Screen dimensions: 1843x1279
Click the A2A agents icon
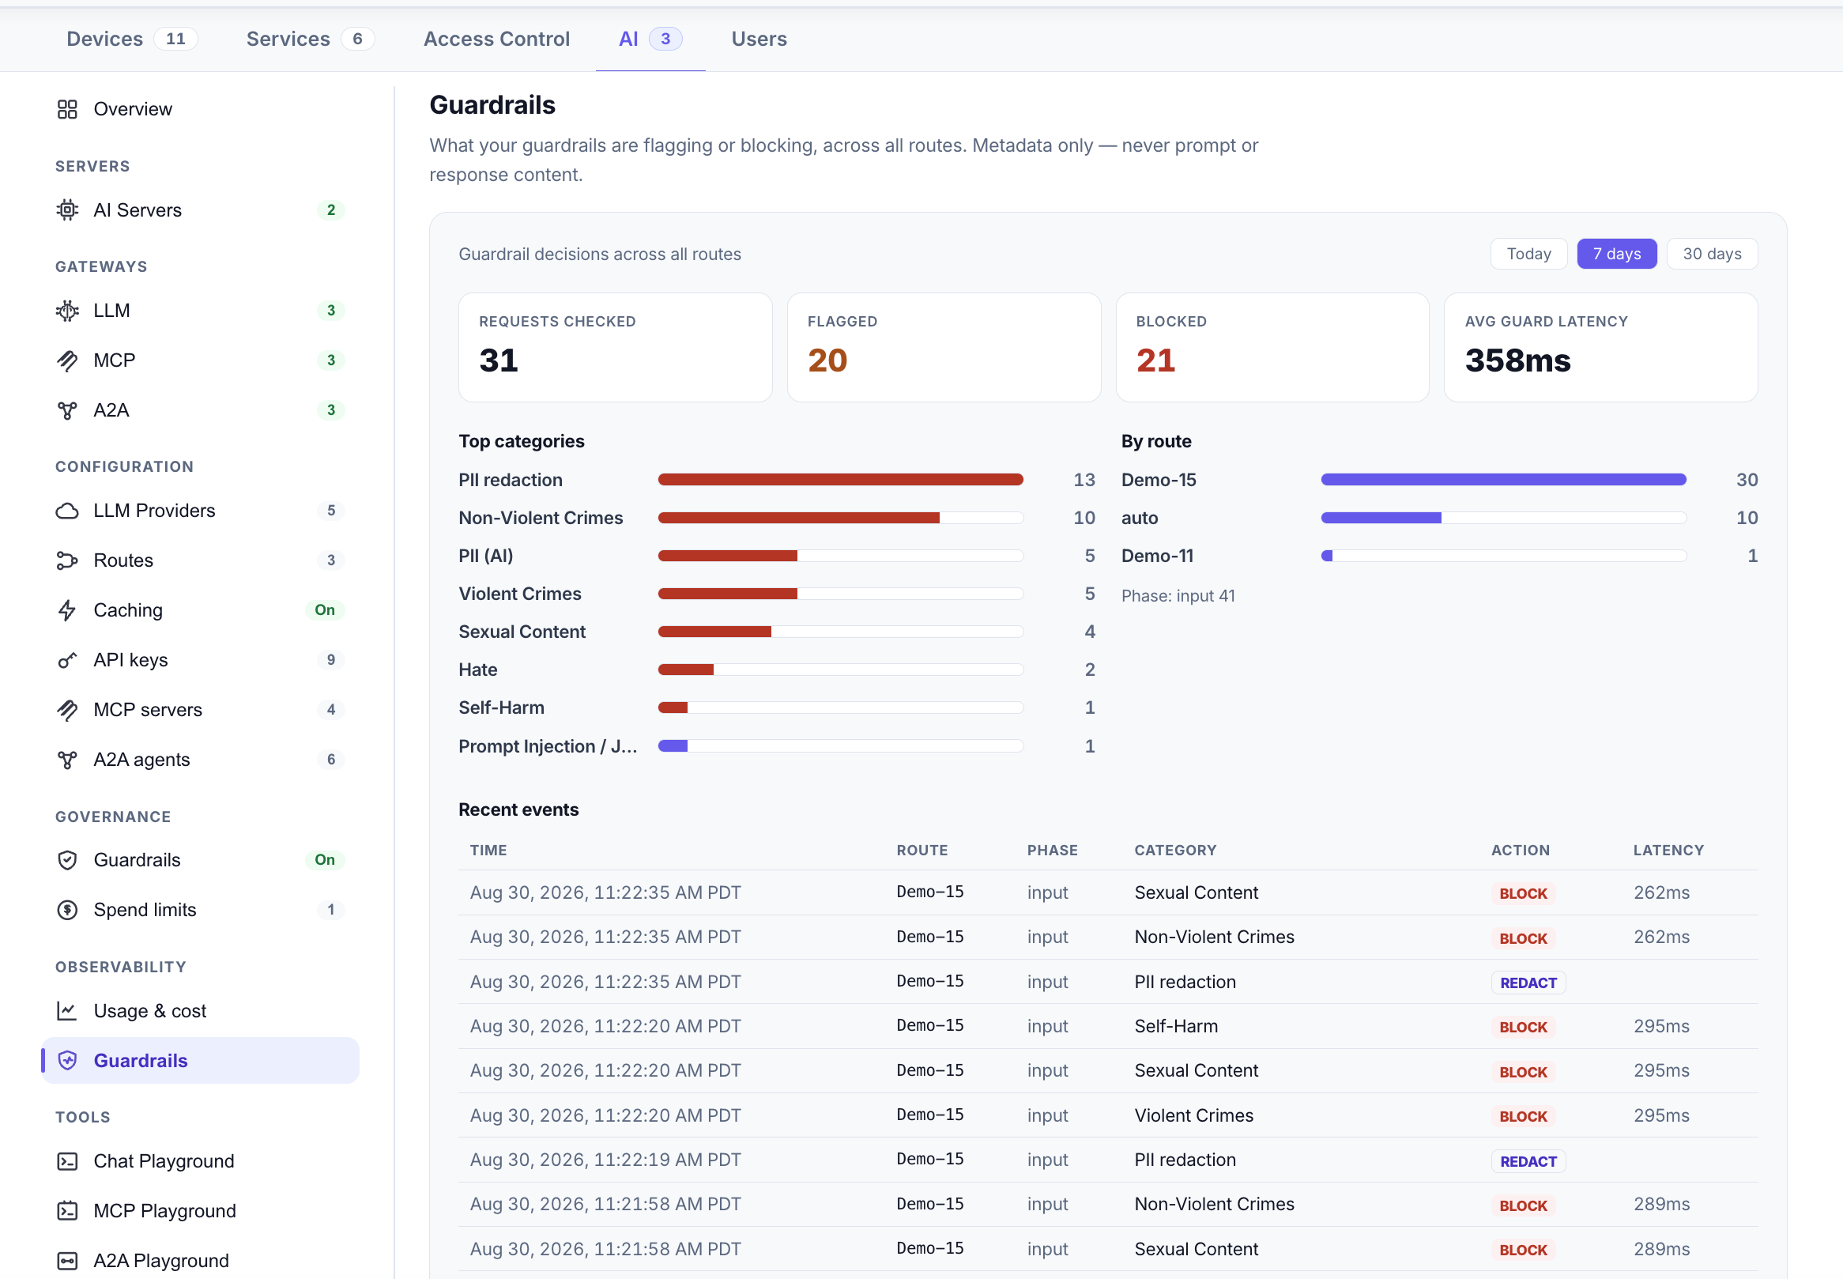[x=67, y=760]
